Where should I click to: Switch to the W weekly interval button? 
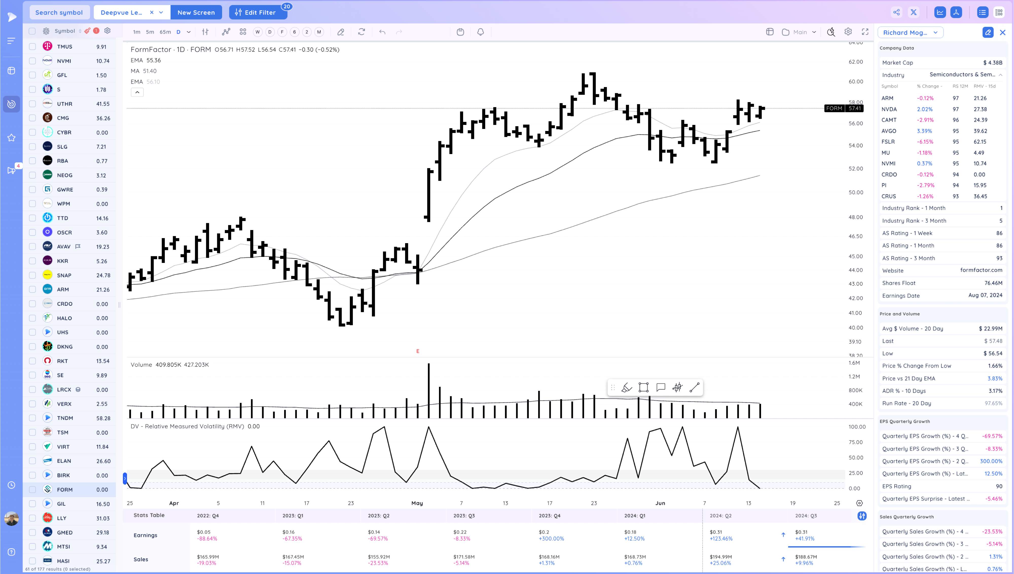[x=258, y=32]
